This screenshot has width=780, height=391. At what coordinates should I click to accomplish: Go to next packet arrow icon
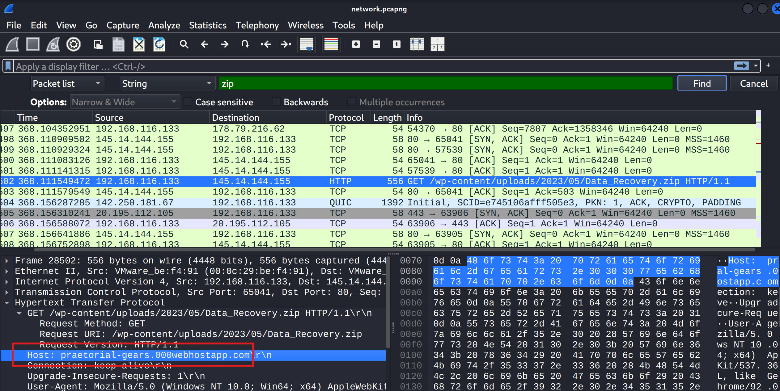coord(225,44)
